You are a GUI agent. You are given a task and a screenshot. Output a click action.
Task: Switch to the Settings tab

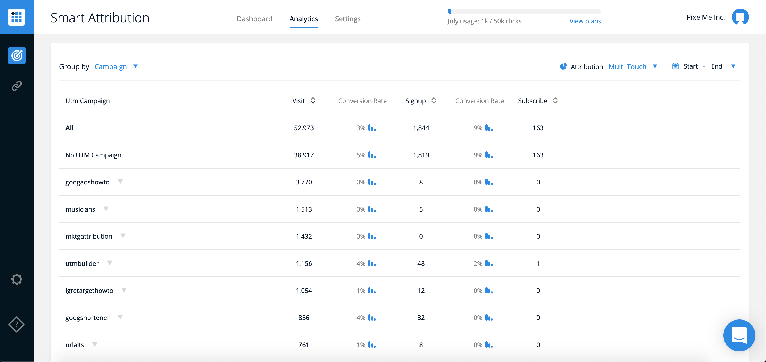pos(348,19)
